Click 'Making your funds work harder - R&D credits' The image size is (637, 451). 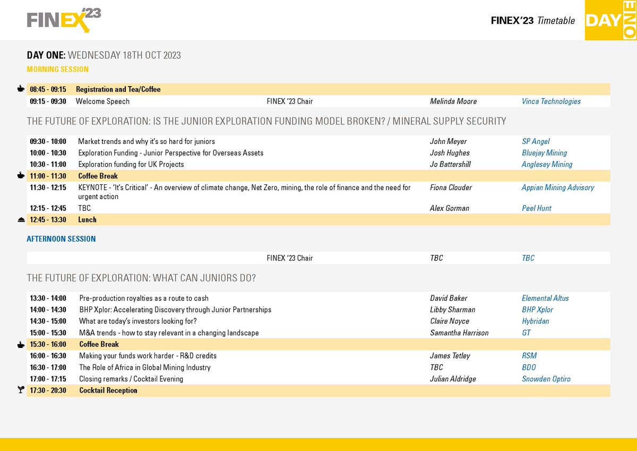(x=148, y=356)
